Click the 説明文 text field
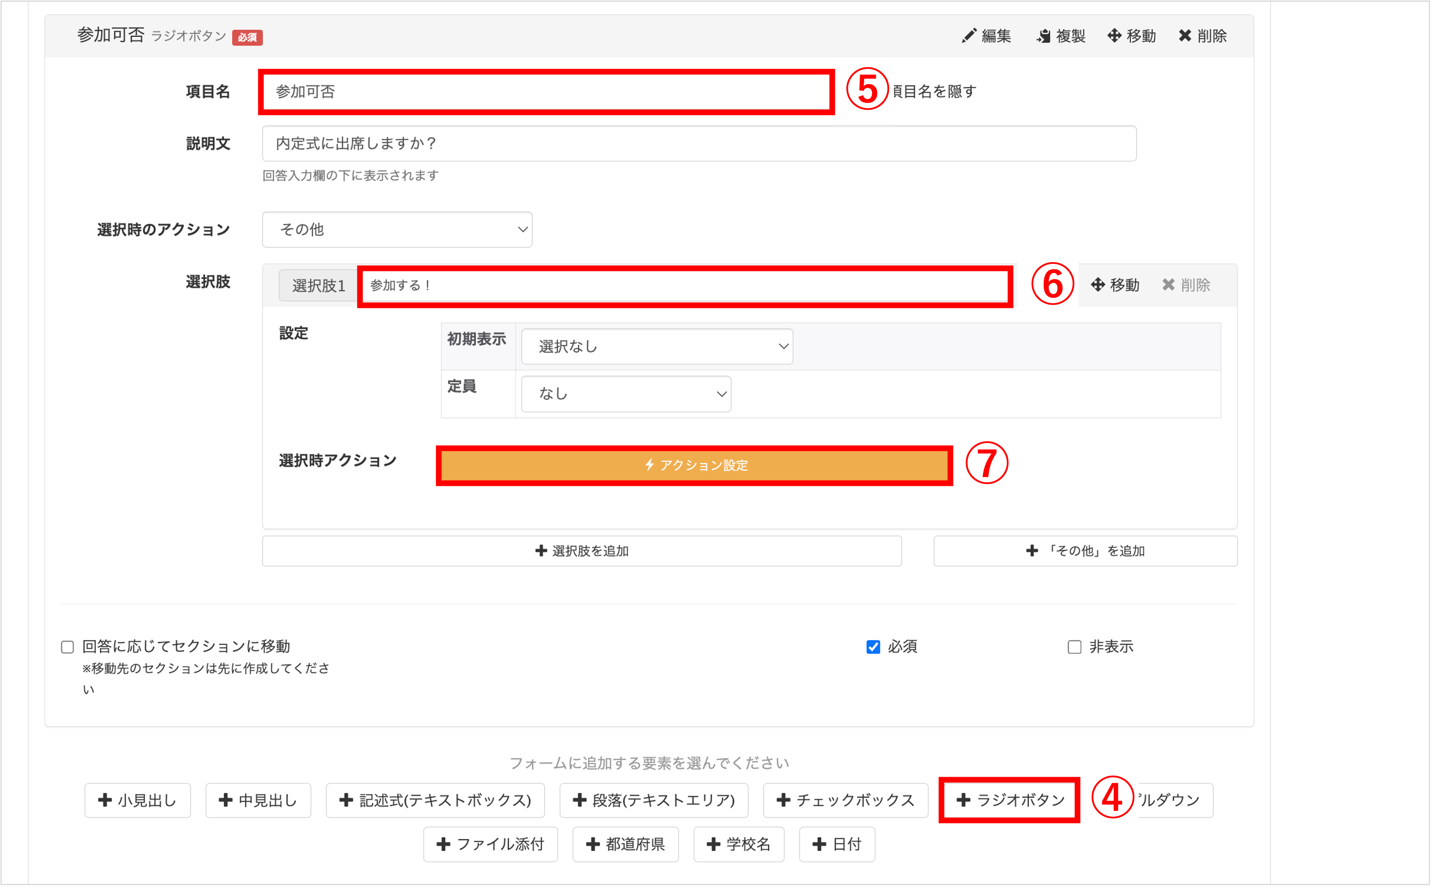Image resolution: width=1431 pixels, height=886 pixels. click(699, 143)
